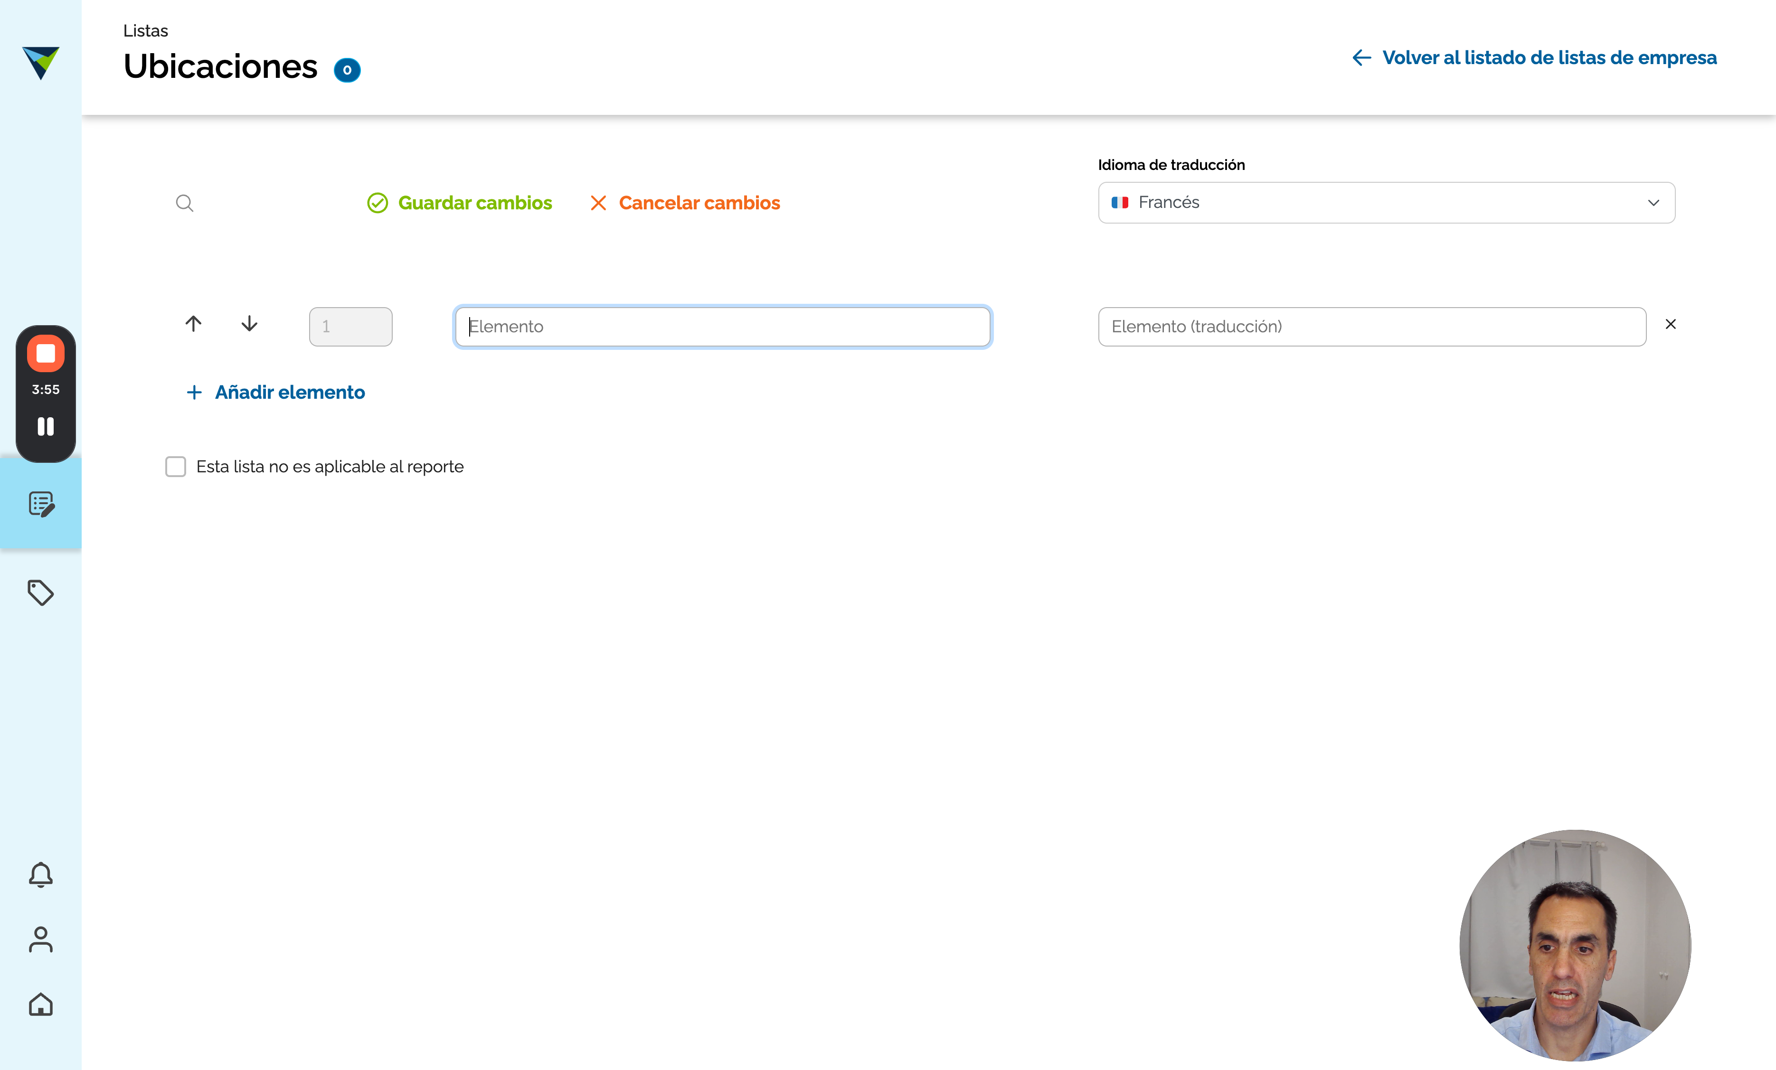Open the user profile icon in sidebar
This screenshot has width=1776, height=1070.
pyautogui.click(x=41, y=939)
